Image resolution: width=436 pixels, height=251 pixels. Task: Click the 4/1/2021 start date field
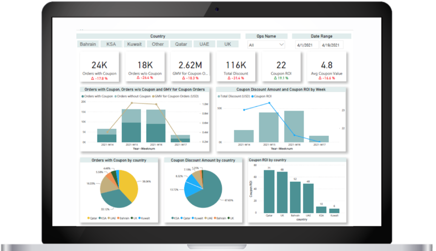tap(307, 45)
